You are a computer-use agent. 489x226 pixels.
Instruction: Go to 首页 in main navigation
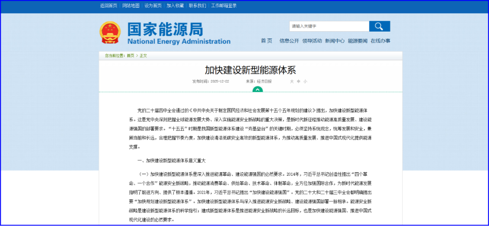tap(267, 41)
